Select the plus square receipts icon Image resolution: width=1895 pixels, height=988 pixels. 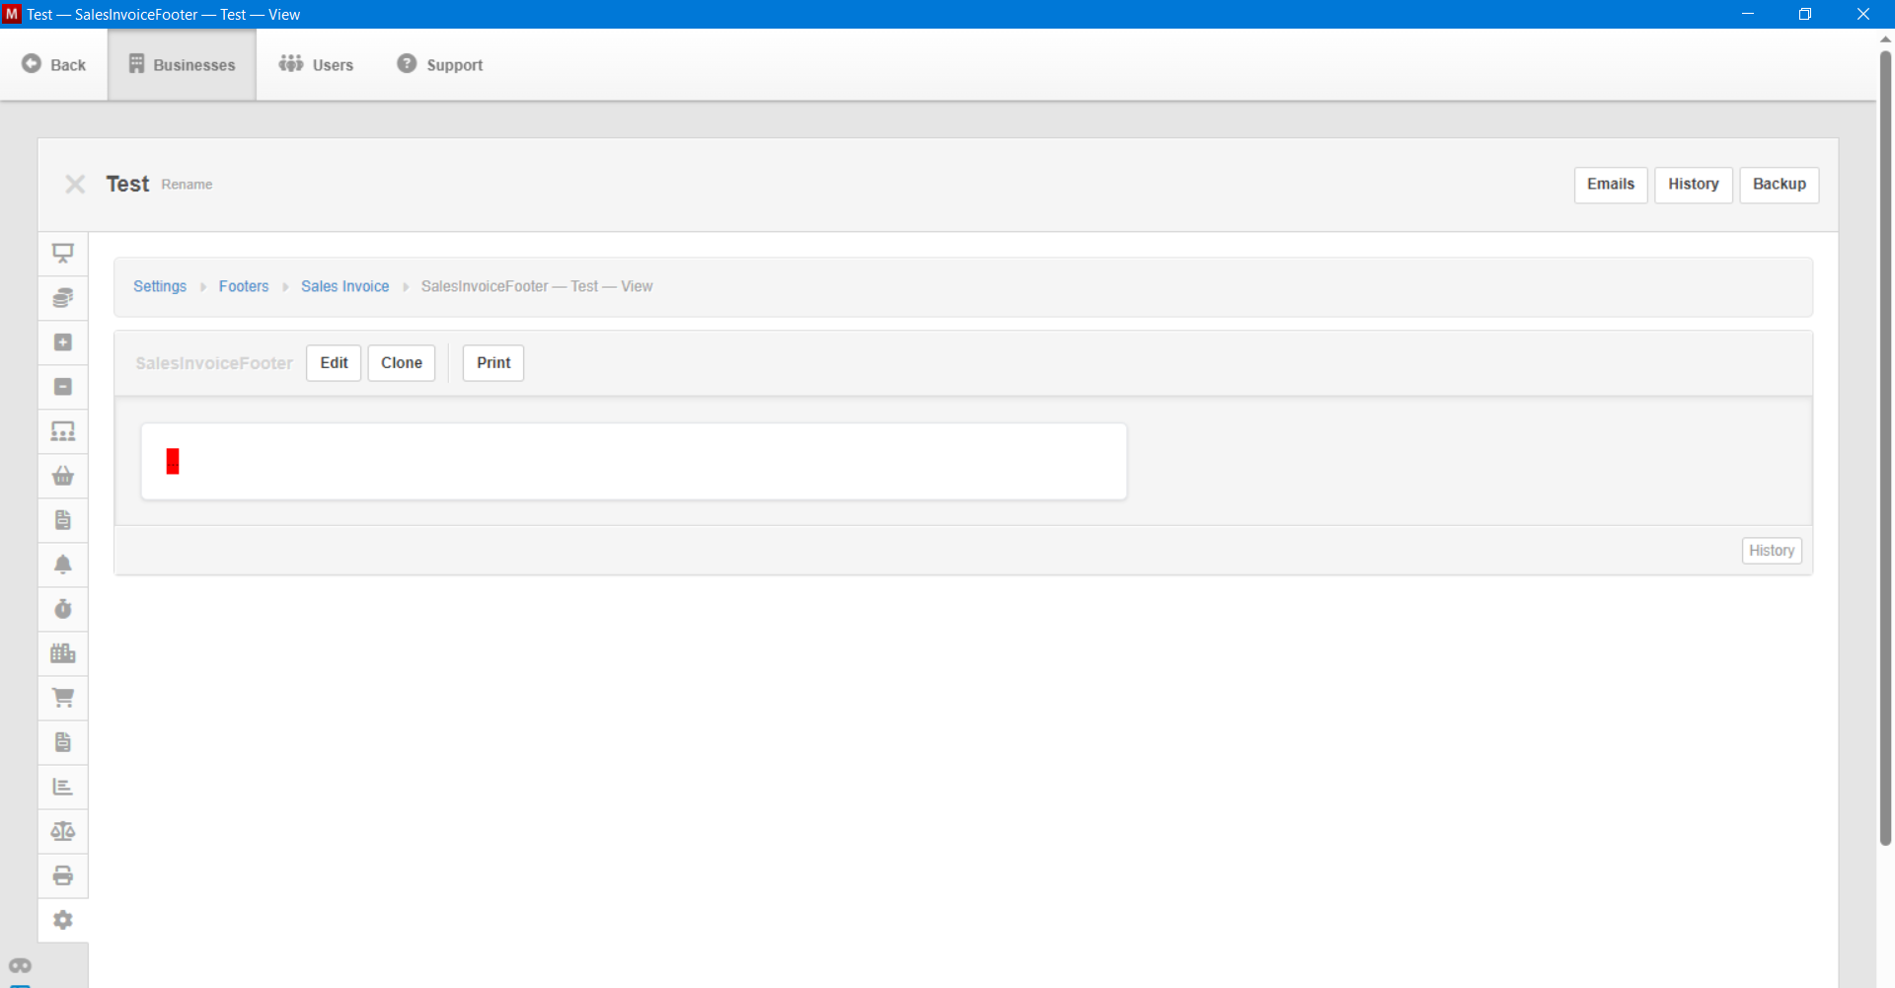coord(63,342)
